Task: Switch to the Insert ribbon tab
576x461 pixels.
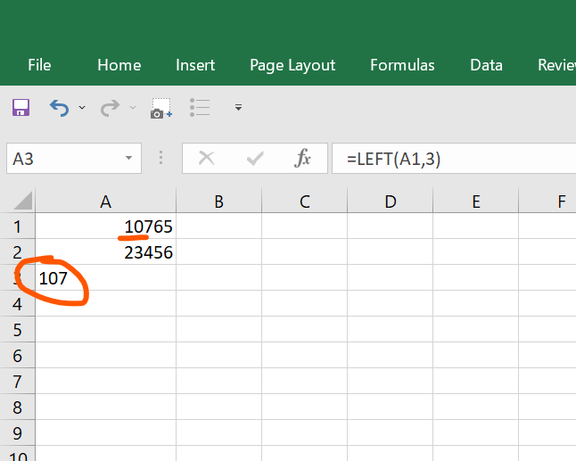Action: pyautogui.click(x=195, y=65)
